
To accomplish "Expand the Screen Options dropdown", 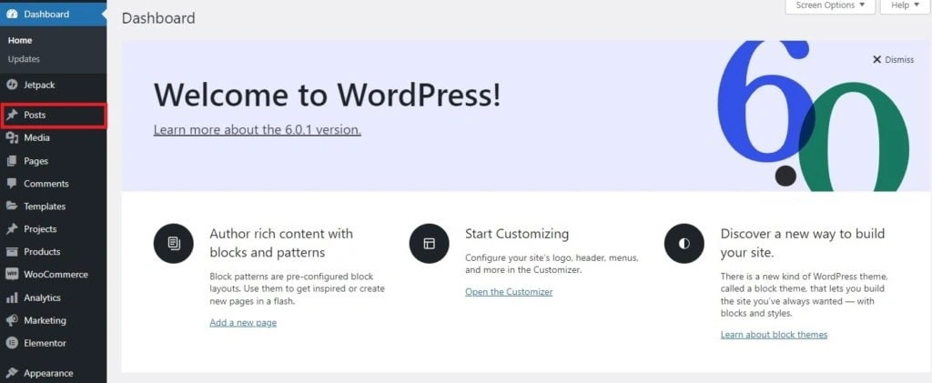I will tap(830, 5).
